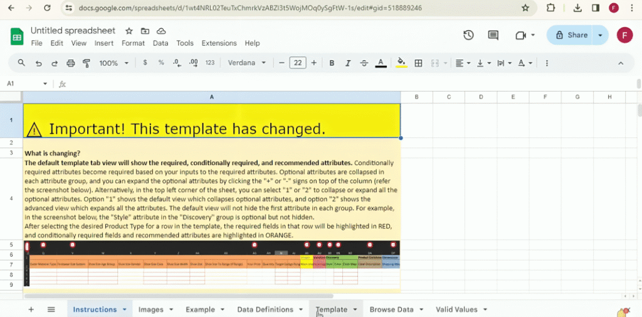Add a new sheet with plus button
Viewport: 642px width, 317px height.
[x=31, y=309]
